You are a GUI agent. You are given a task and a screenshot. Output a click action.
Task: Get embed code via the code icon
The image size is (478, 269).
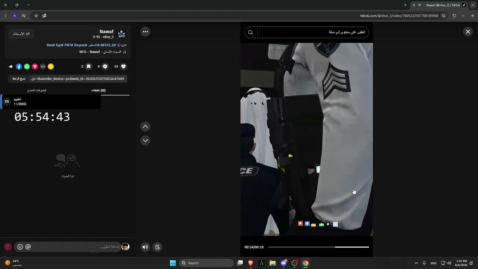click(x=43, y=67)
